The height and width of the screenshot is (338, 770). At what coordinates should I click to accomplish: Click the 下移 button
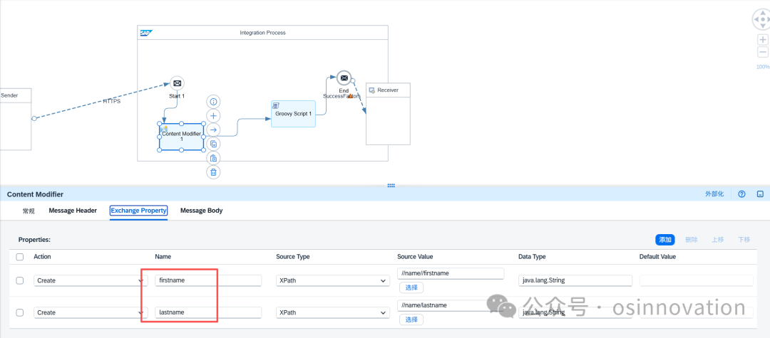click(744, 240)
